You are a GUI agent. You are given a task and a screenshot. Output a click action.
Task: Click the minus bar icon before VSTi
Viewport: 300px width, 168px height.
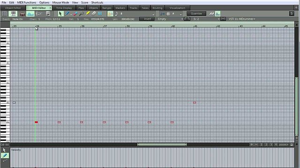pyautogui.click(x=223, y=19)
